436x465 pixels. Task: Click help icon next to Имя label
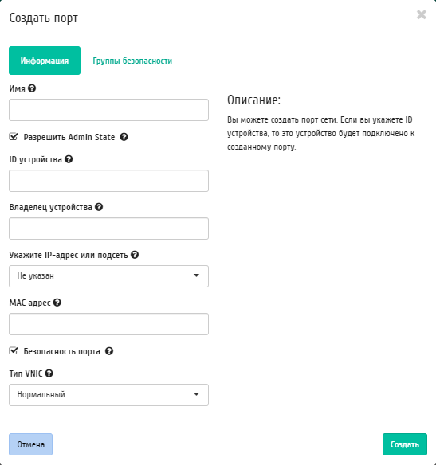[32, 88]
